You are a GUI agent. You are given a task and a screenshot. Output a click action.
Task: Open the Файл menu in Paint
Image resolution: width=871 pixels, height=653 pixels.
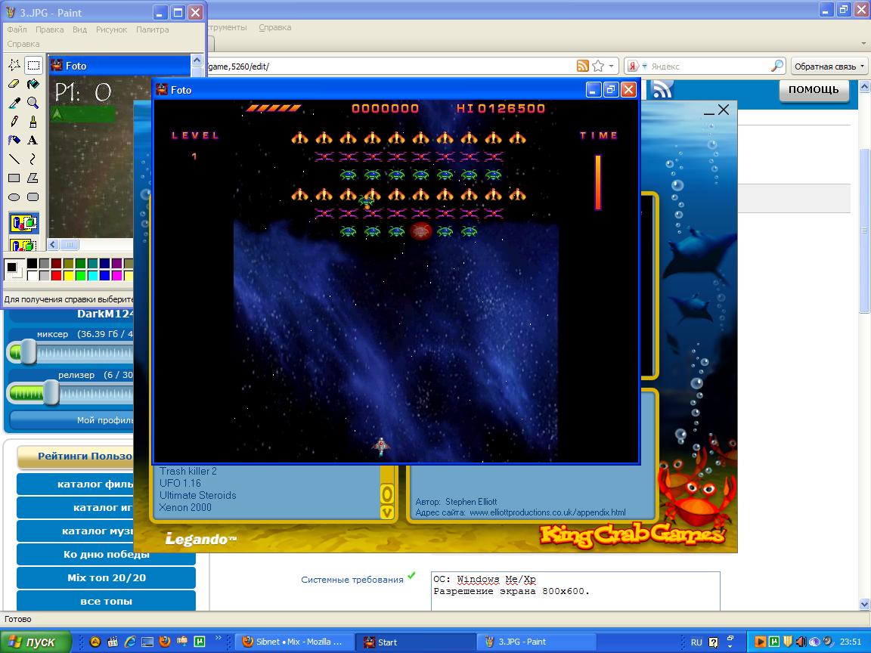click(17, 29)
